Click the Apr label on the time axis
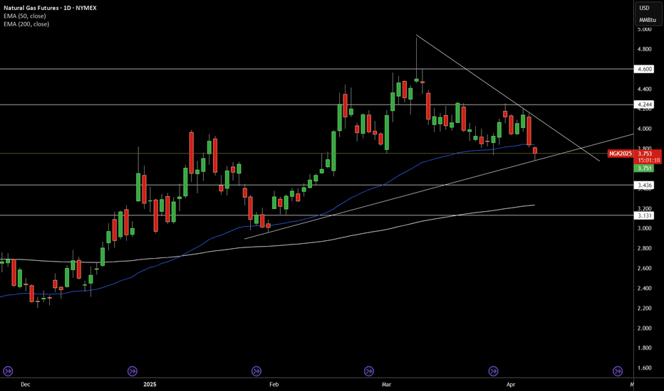The width and height of the screenshot is (664, 391). coord(511,384)
